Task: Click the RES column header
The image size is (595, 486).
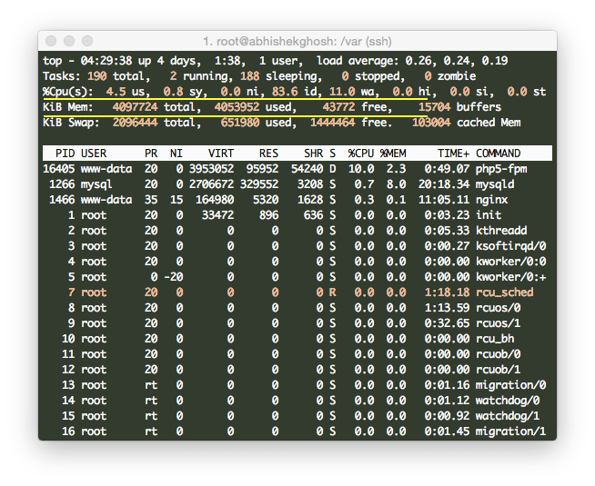Action: pyautogui.click(x=268, y=154)
